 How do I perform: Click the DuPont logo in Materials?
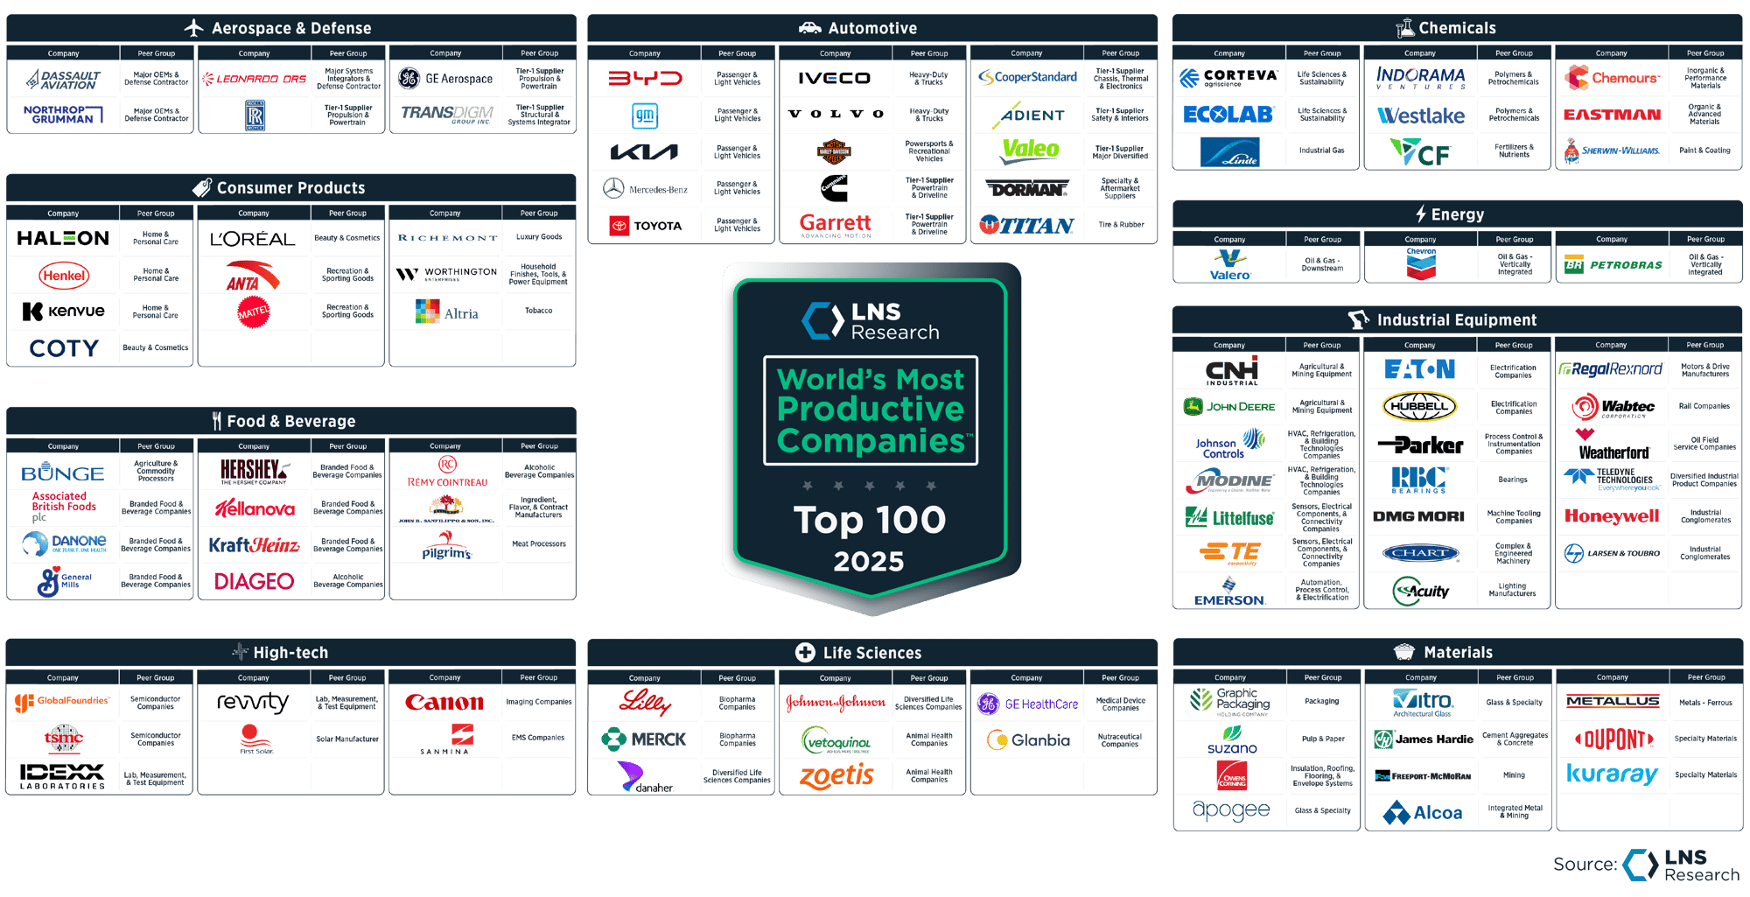(x=1612, y=738)
